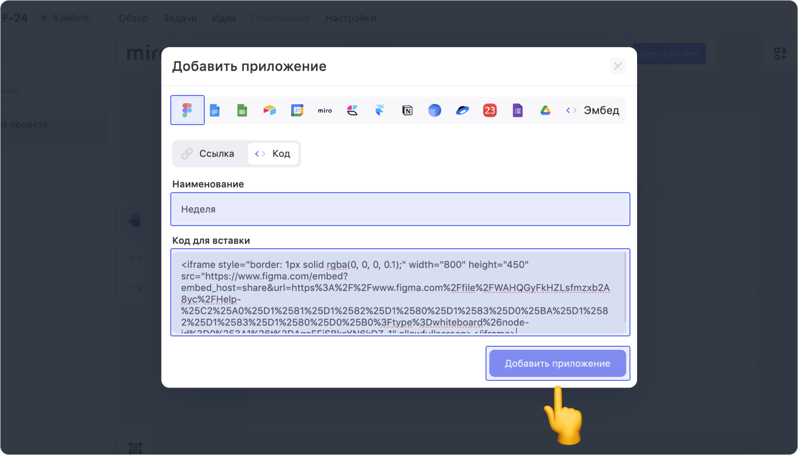Click the miro logo in background board
Image resolution: width=798 pixels, height=455 pixels.
point(144,53)
